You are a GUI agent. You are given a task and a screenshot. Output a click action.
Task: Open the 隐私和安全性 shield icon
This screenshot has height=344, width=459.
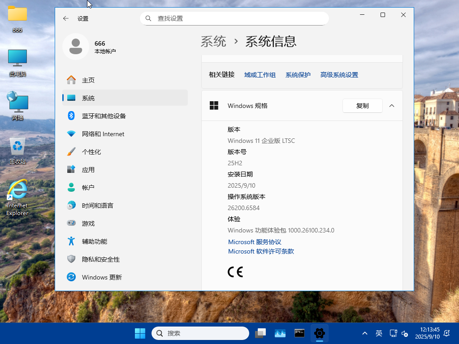click(x=71, y=259)
